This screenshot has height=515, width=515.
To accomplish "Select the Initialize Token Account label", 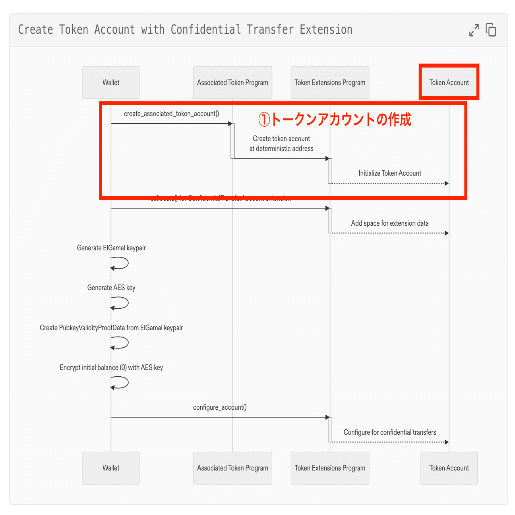I will tap(390, 173).
